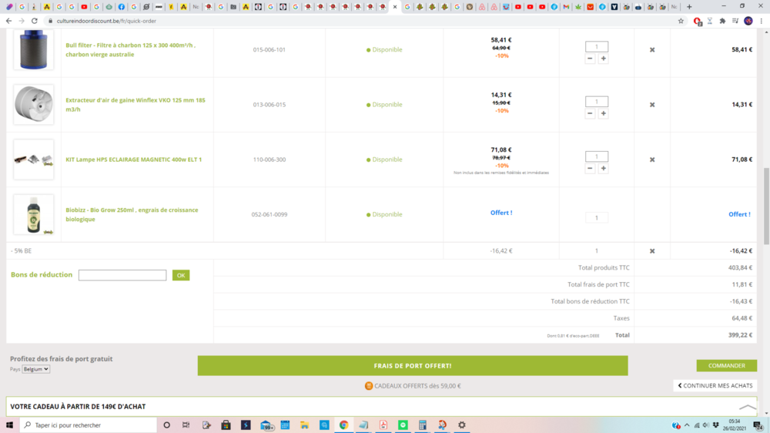Click the COMMANDER button
The image size is (770, 433).
(x=726, y=366)
